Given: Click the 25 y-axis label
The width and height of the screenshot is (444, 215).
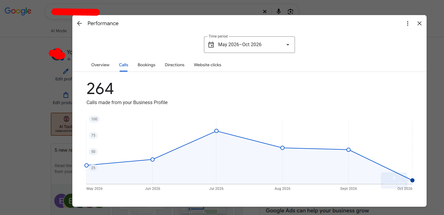Looking at the screenshot, I should pos(93,168).
